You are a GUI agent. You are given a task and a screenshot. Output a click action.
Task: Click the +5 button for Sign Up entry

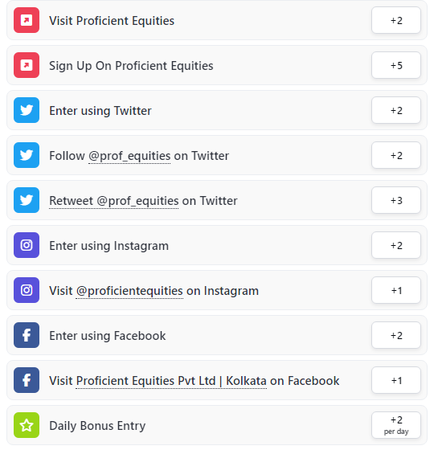click(x=396, y=65)
